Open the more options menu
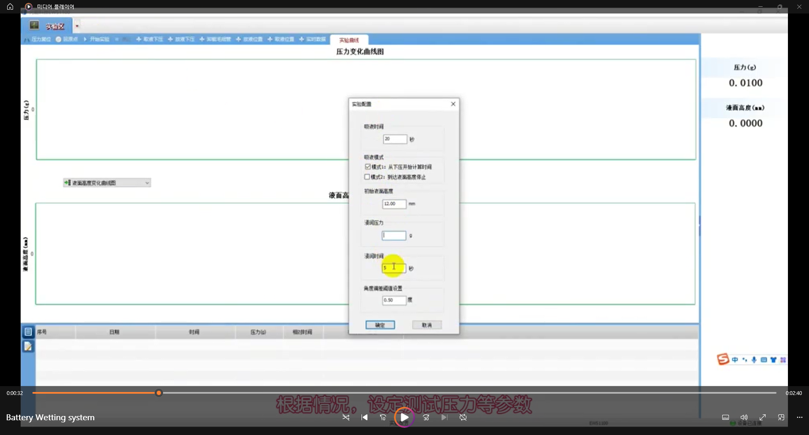The height and width of the screenshot is (435, 809). 800,417
